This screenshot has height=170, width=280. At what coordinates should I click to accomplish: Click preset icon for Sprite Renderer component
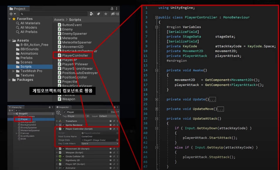pos(114,125)
